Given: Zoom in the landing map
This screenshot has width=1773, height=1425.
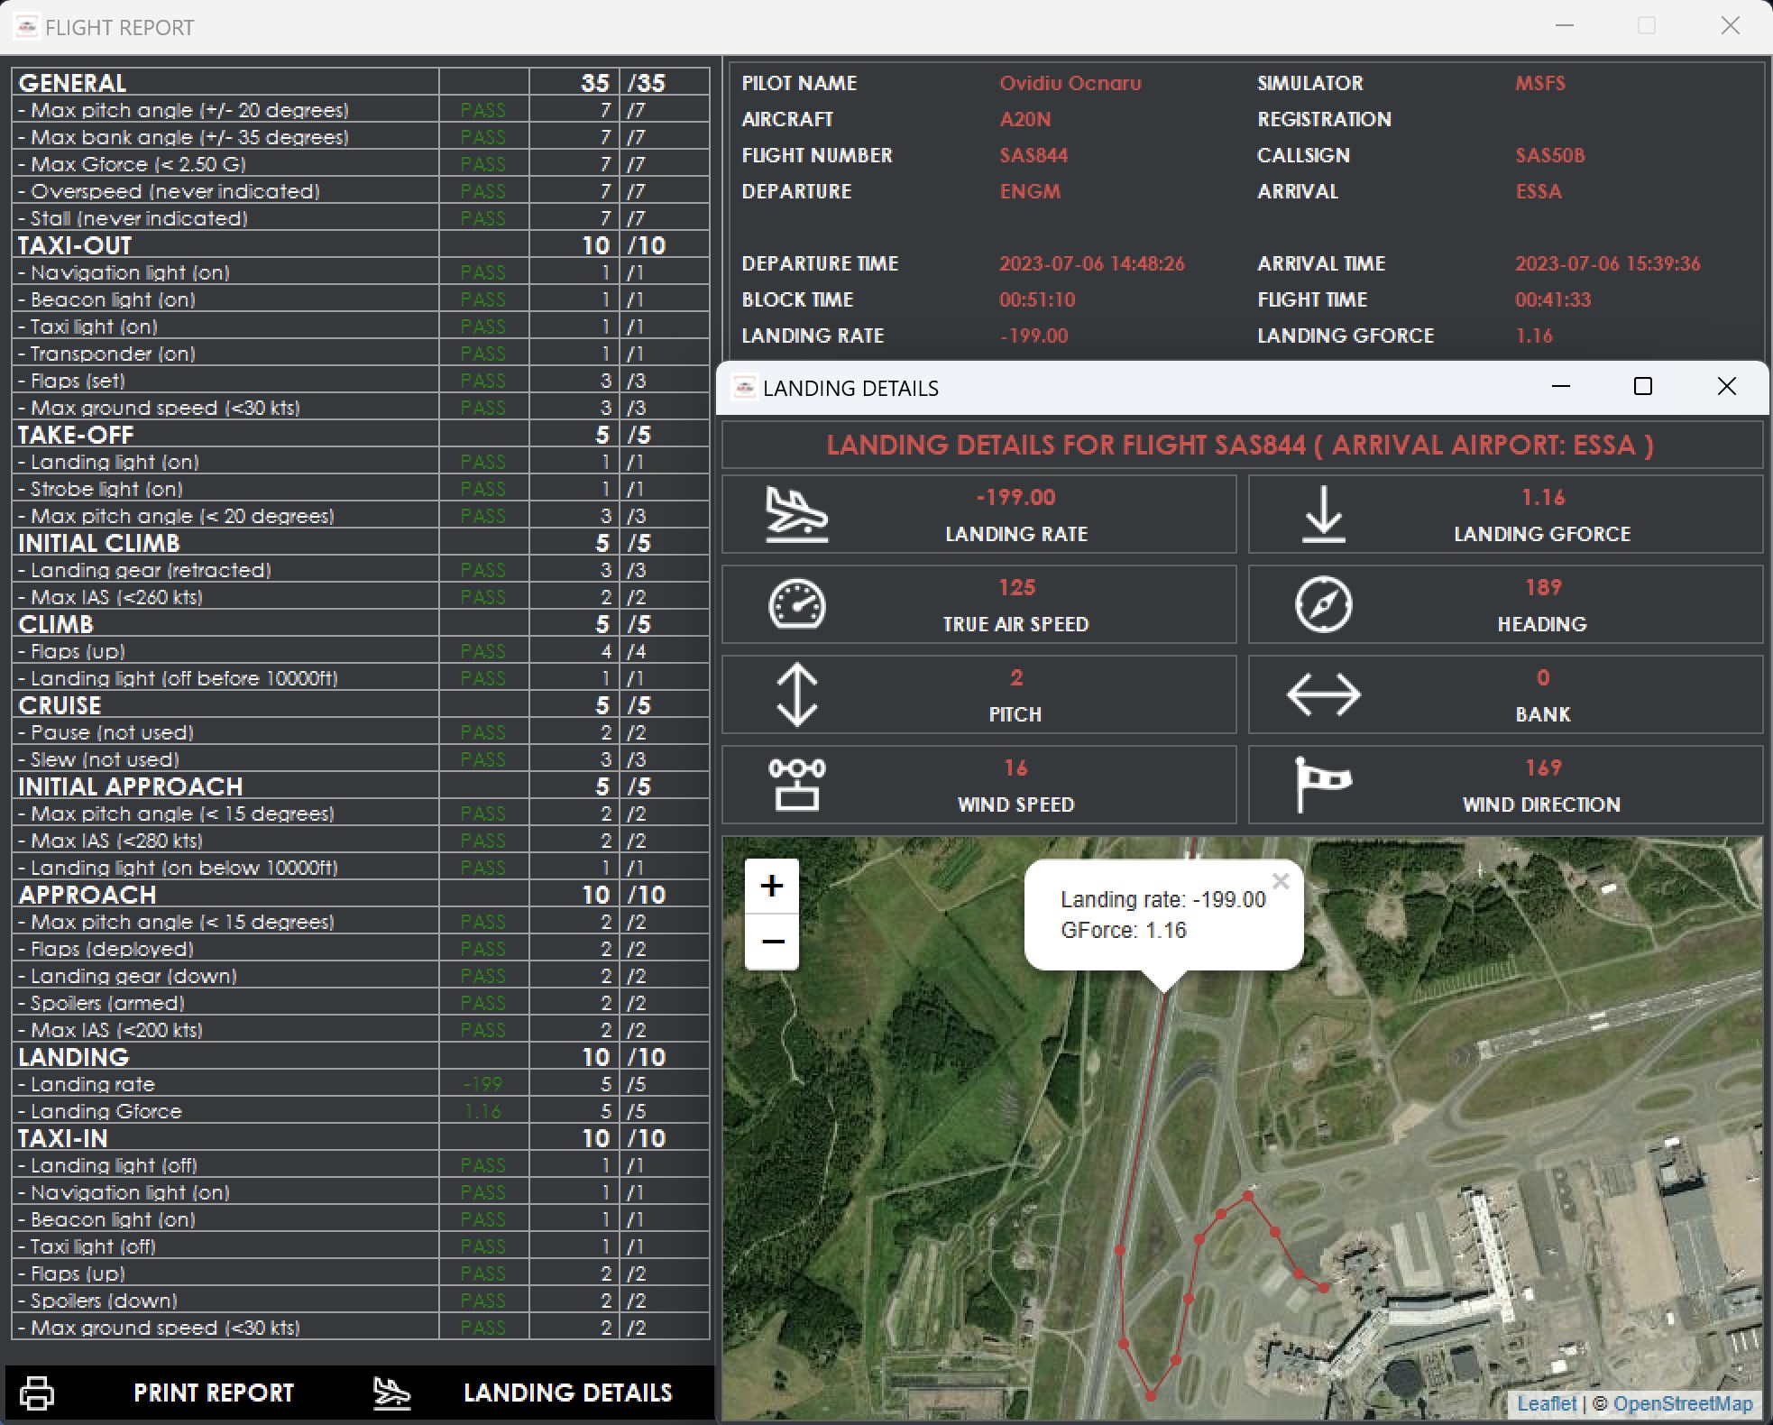Looking at the screenshot, I should click(771, 886).
